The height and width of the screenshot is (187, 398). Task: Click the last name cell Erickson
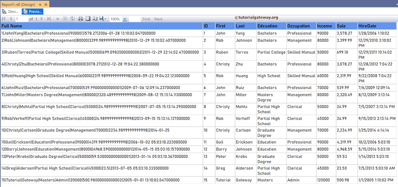[x=246, y=142]
